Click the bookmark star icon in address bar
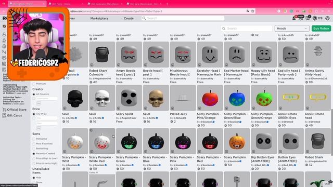The image size is (333, 187). click(253, 11)
